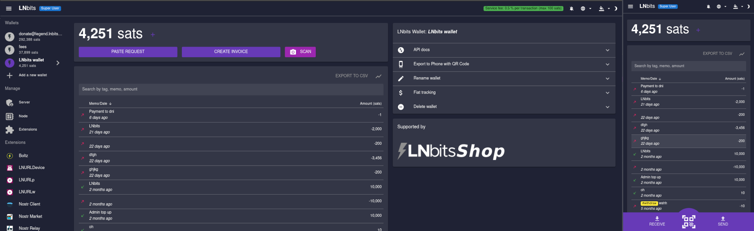Click the CREATE INVOICE button
The image size is (754, 231).
(x=231, y=52)
